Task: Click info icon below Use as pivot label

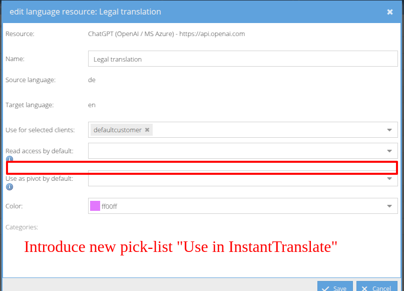Action: pos(9,187)
